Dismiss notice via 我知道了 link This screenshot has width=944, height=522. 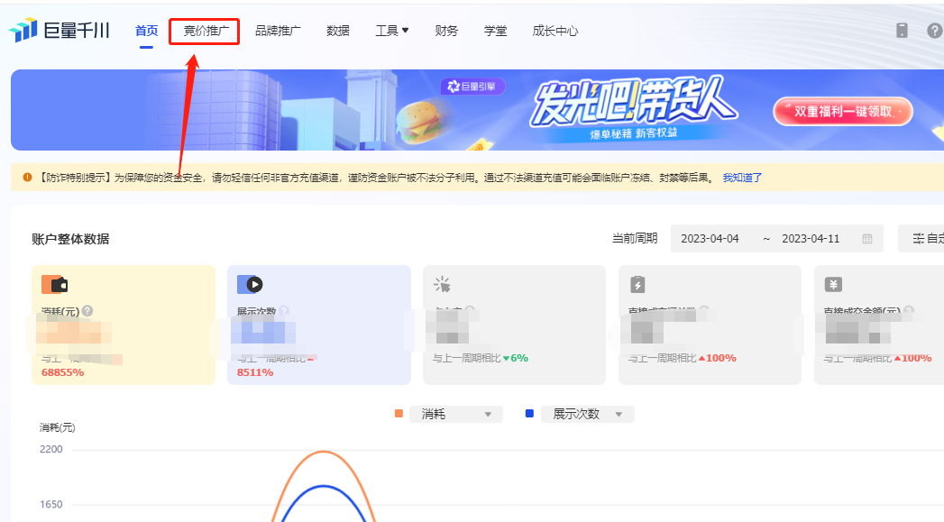pos(742,178)
